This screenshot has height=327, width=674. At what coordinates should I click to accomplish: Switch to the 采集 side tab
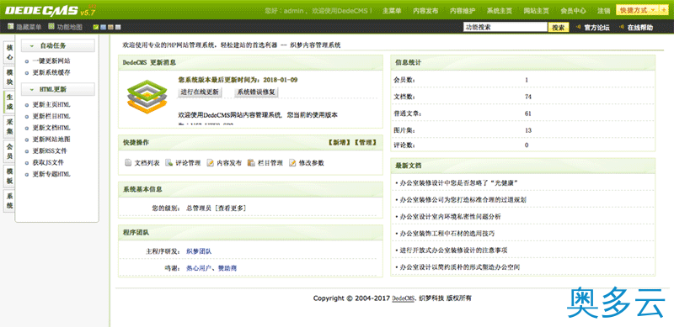tap(9, 127)
